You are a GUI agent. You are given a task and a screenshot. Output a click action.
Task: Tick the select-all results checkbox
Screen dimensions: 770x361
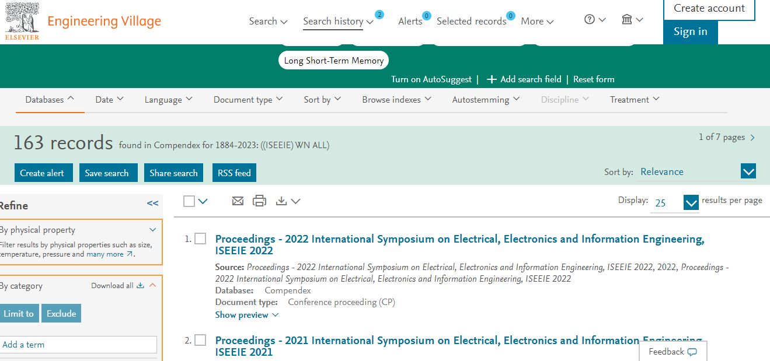click(189, 201)
